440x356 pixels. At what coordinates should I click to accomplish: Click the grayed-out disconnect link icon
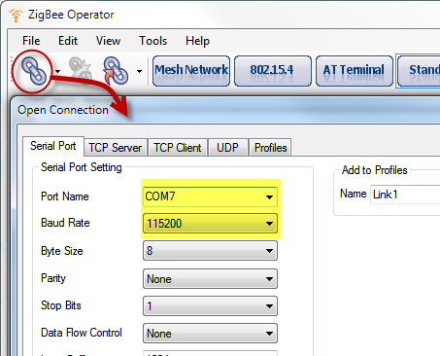tap(81, 68)
